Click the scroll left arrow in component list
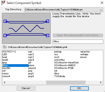Screen dimensions: 105x92 click(x=4, y=82)
